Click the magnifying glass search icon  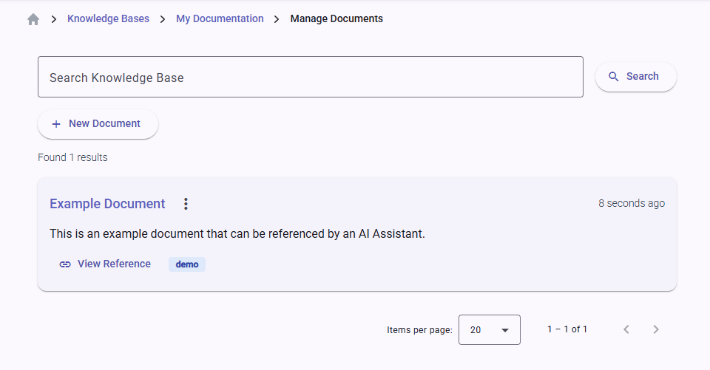pyautogui.click(x=613, y=77)
